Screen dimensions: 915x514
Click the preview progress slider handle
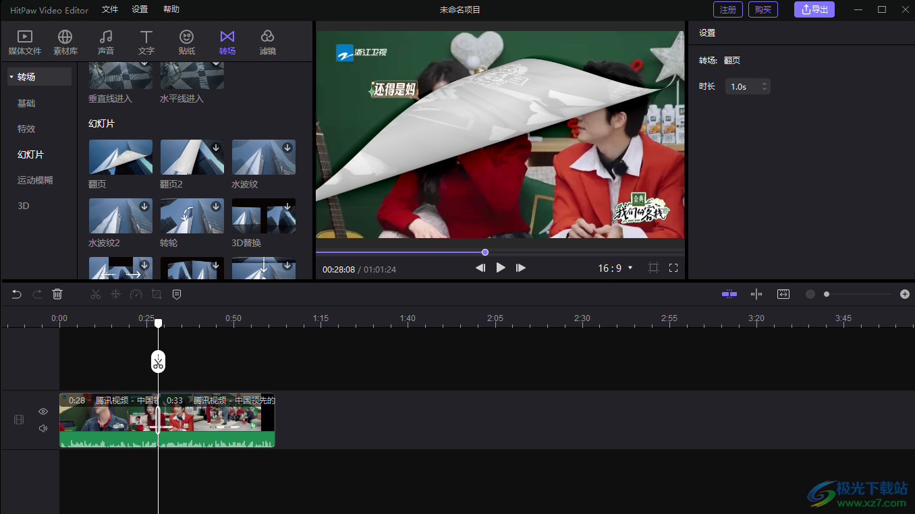(x=485, y=252)
